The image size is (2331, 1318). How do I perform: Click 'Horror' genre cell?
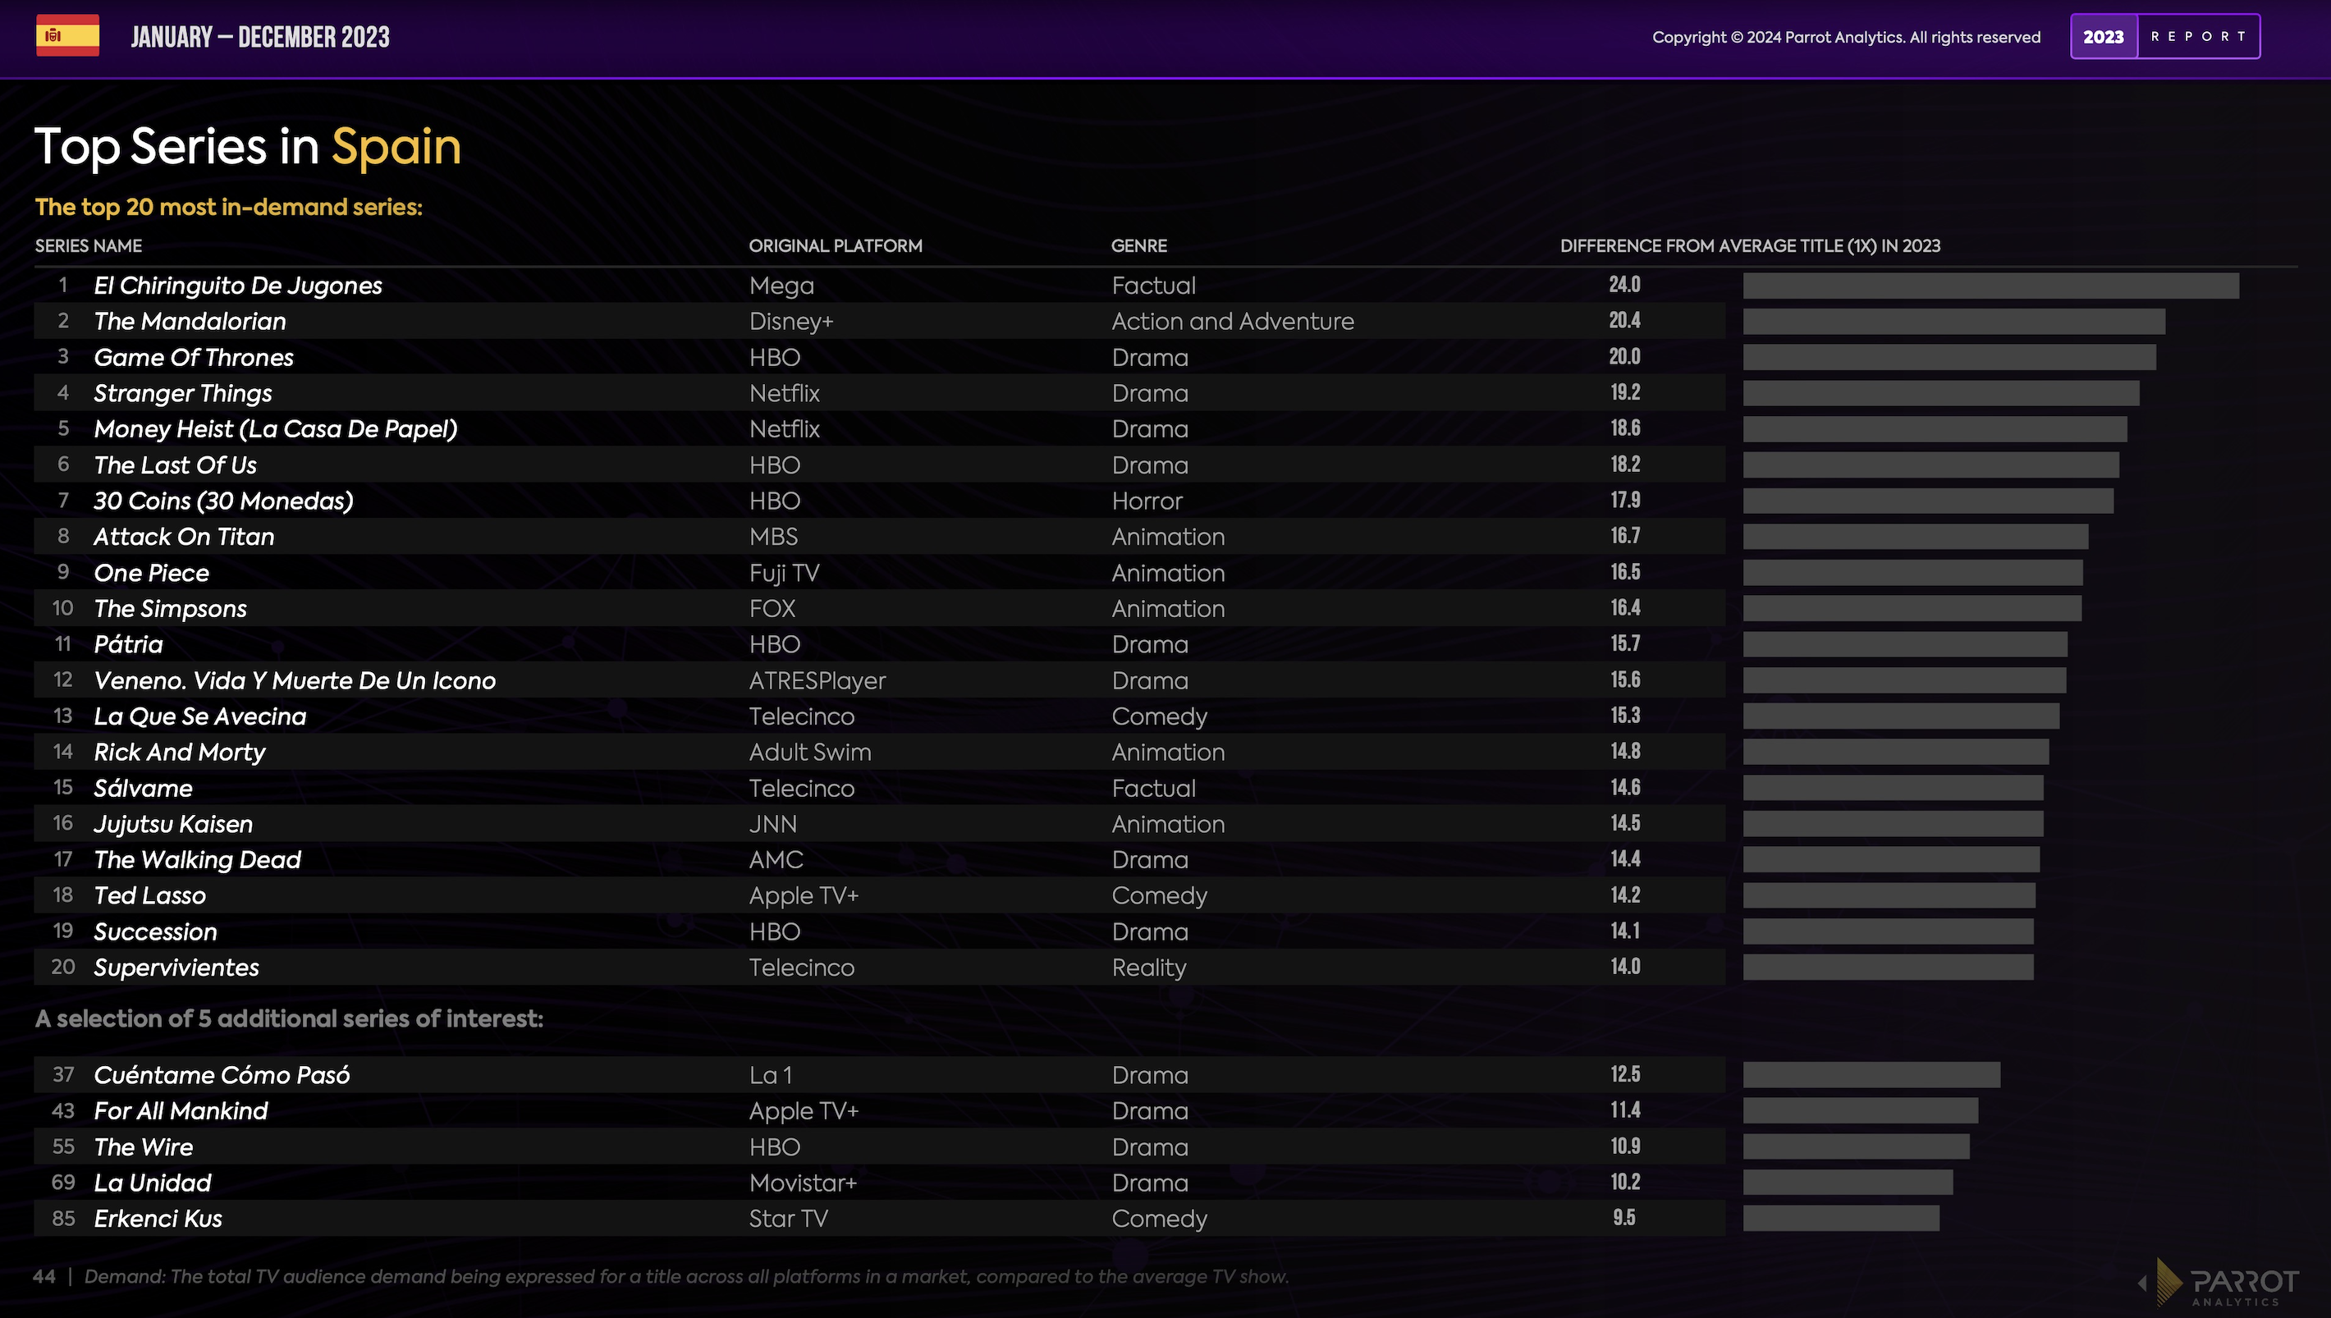[1147, 501]
